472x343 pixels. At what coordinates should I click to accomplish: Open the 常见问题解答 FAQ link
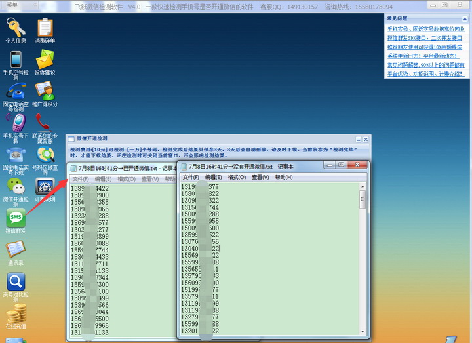tap(425, 65)
